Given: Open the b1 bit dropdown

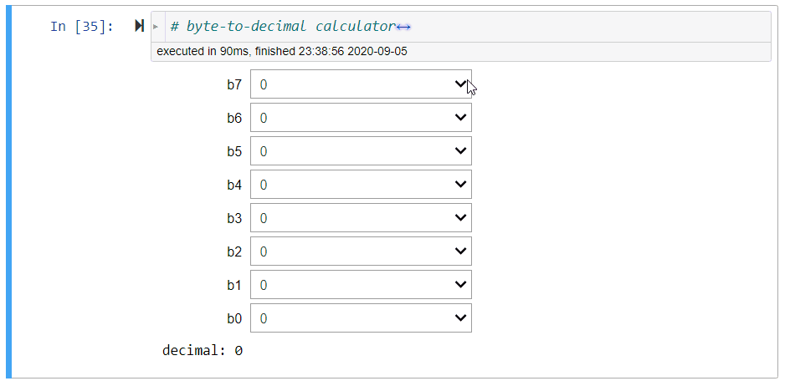Looking at the screenshot, I should click(x=361, y=285).
